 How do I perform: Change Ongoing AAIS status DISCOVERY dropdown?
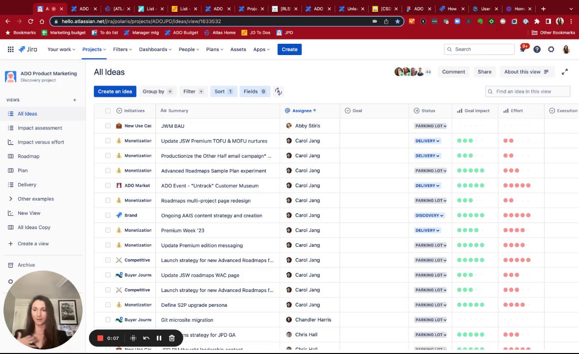429,215
